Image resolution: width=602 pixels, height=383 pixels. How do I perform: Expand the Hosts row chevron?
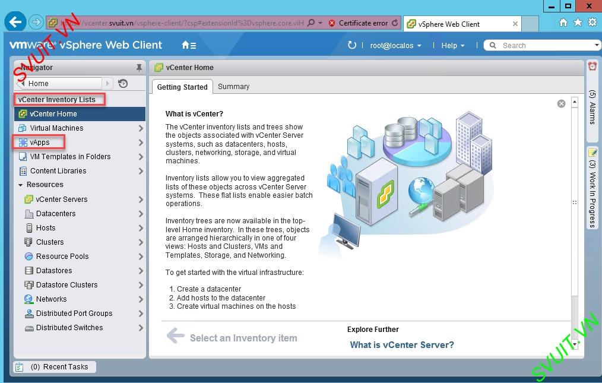click(x=141, y=228)
